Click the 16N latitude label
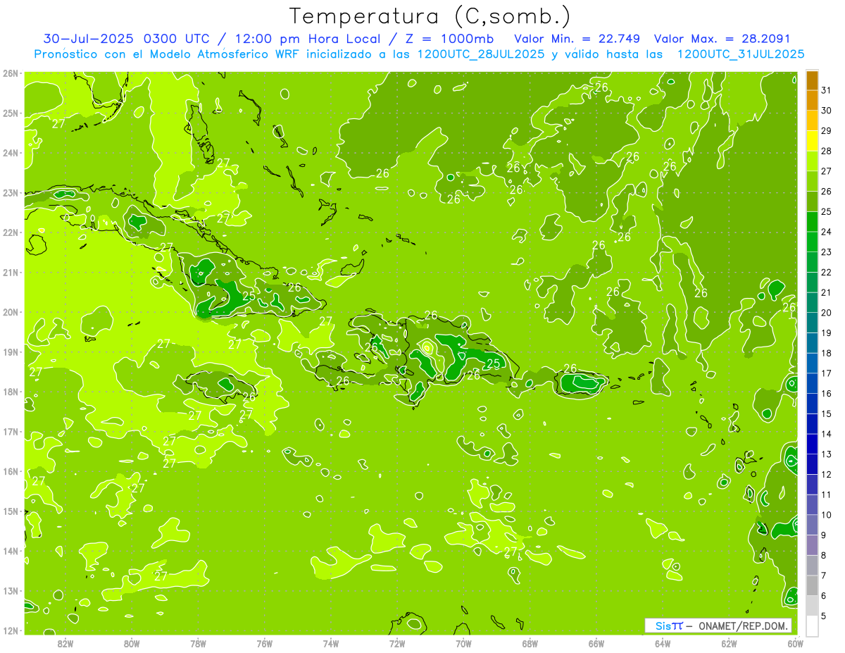Viewport: 845px width, 653px height. 10,471
